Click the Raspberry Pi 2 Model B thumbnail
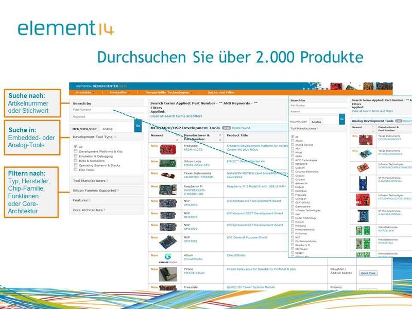 tap(168, 190)
